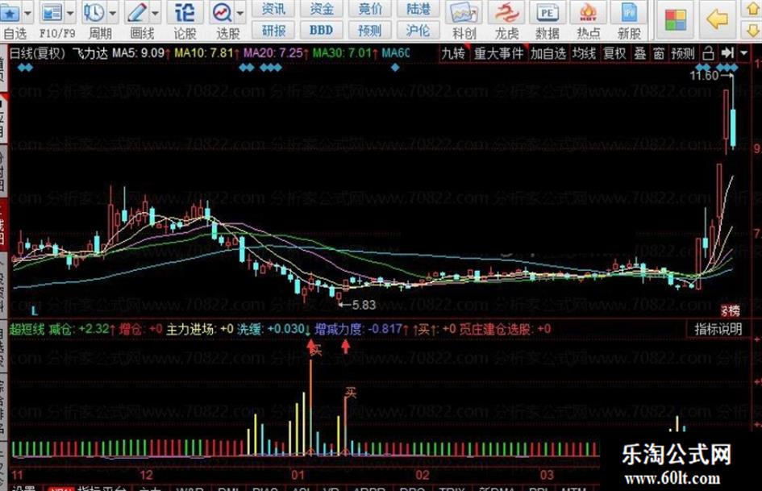Open the 研报 research reports button

pyautogui.click(x=273, y=31)
